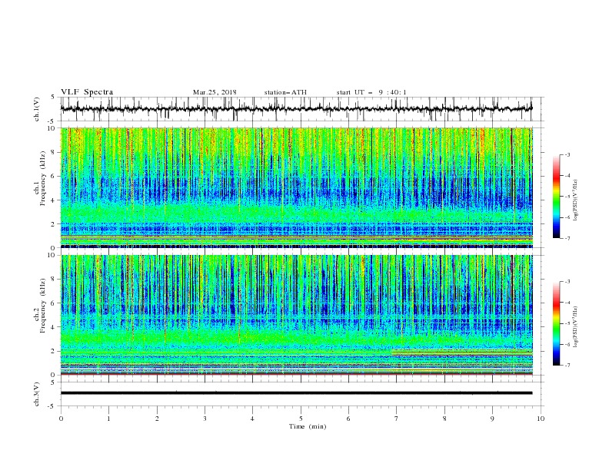Click the ch.1 'Frequency (kHz)' axis label
This screenshot has height=470, width=609.
click(43, 179)
